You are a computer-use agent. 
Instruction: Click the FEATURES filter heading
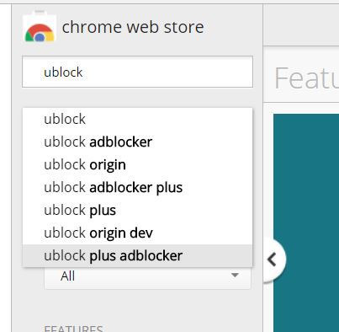coord(73,329)
